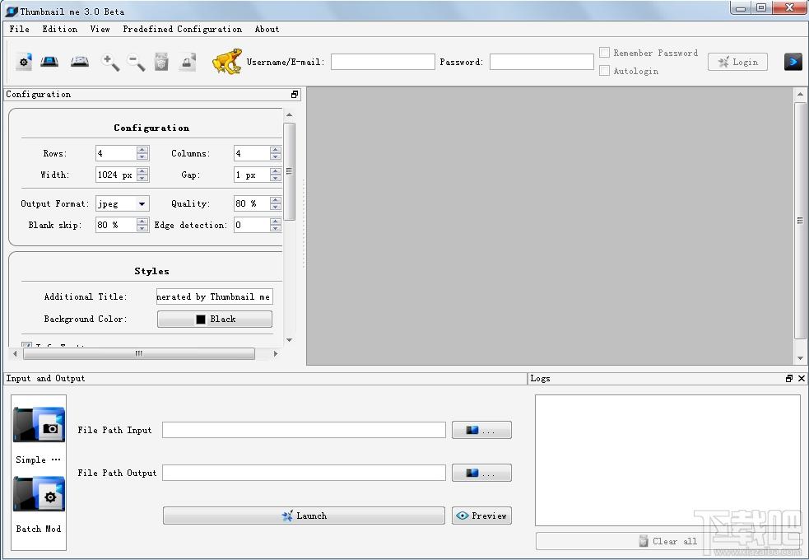This screenshot has width=809, height=560.
Task: Click the yellow frog logo icon
Action: [x=227, y=62]
